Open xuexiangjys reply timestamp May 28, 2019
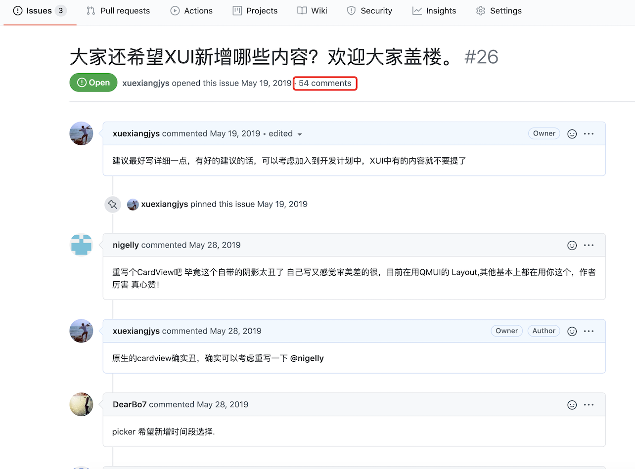Image resolution: width=635 pixels, height=469 pixels. (x=235, y=331)
